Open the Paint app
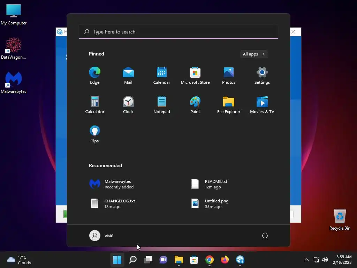This screenshot has height=268, width=357. pyautogui.click(x=195, y=105)
